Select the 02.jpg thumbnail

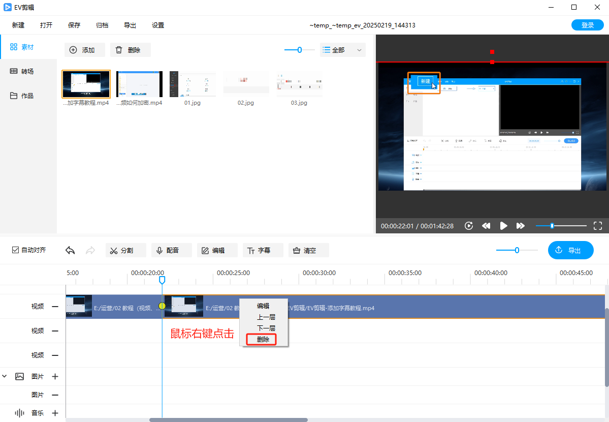(x=246, y=84)
